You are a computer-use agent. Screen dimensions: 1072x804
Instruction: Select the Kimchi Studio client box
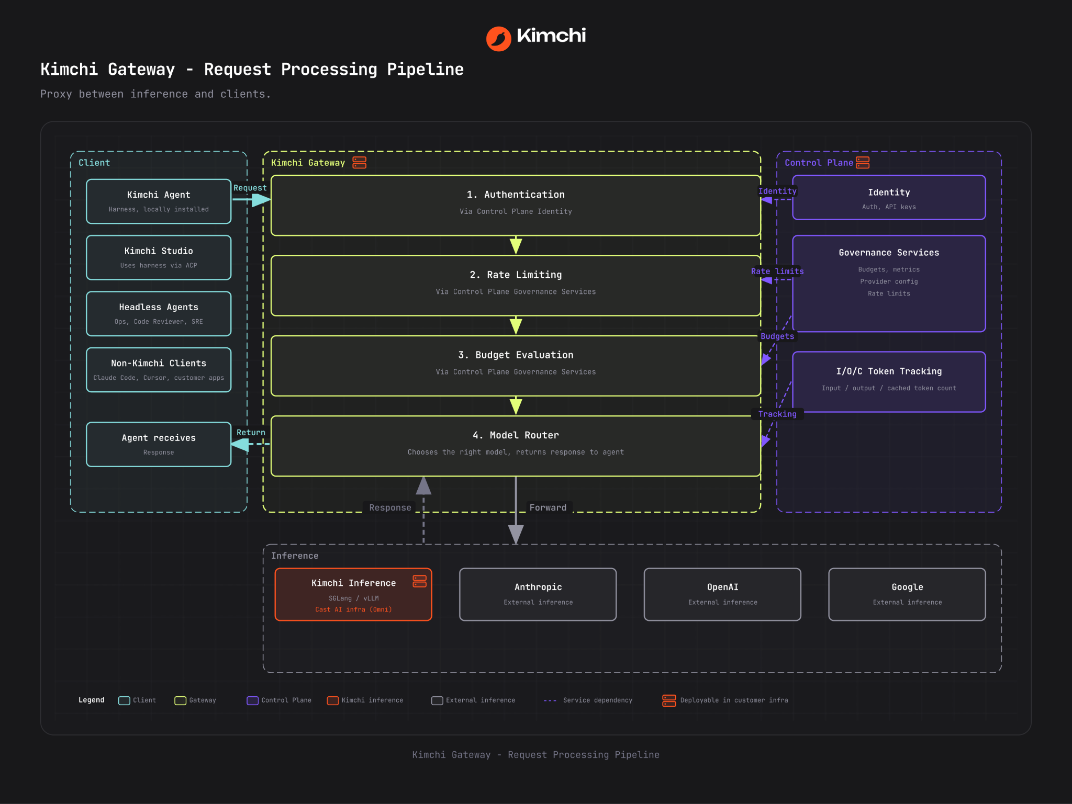click(x=159, y=257)
